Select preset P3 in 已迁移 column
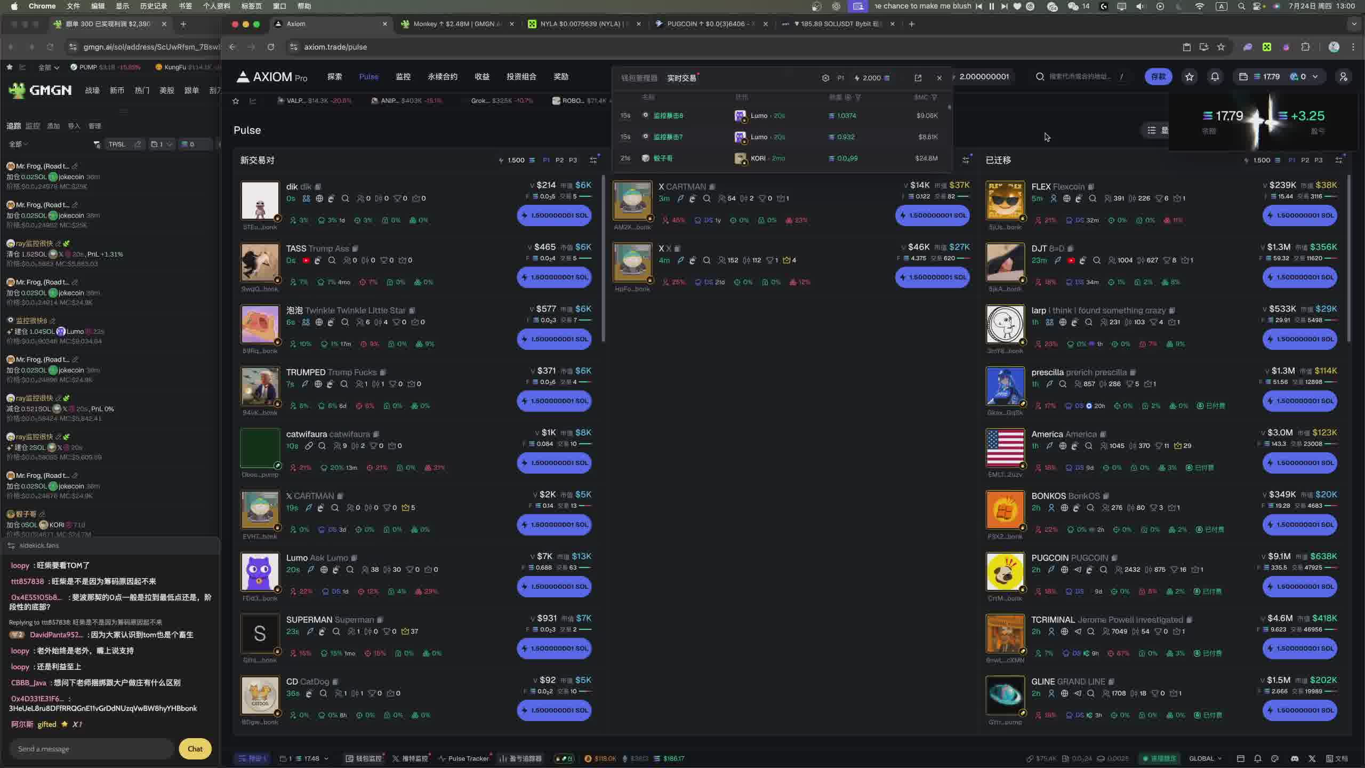This screenshot has width=1365, height=768. [1318, 160]
